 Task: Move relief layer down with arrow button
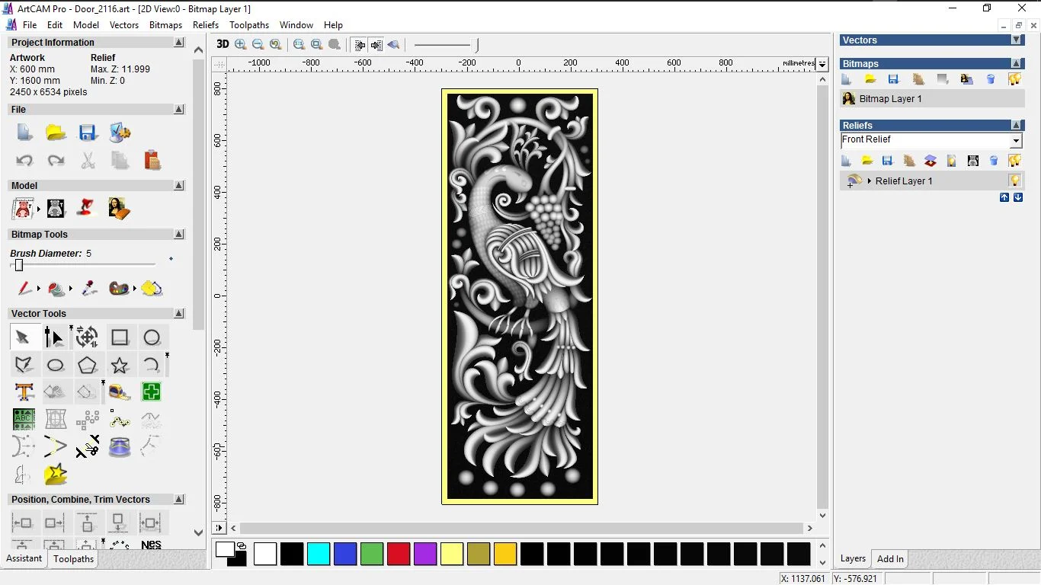1017,197
